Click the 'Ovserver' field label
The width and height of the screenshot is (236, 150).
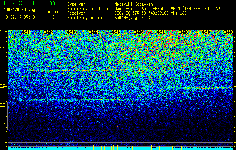(x=76, y=4)
